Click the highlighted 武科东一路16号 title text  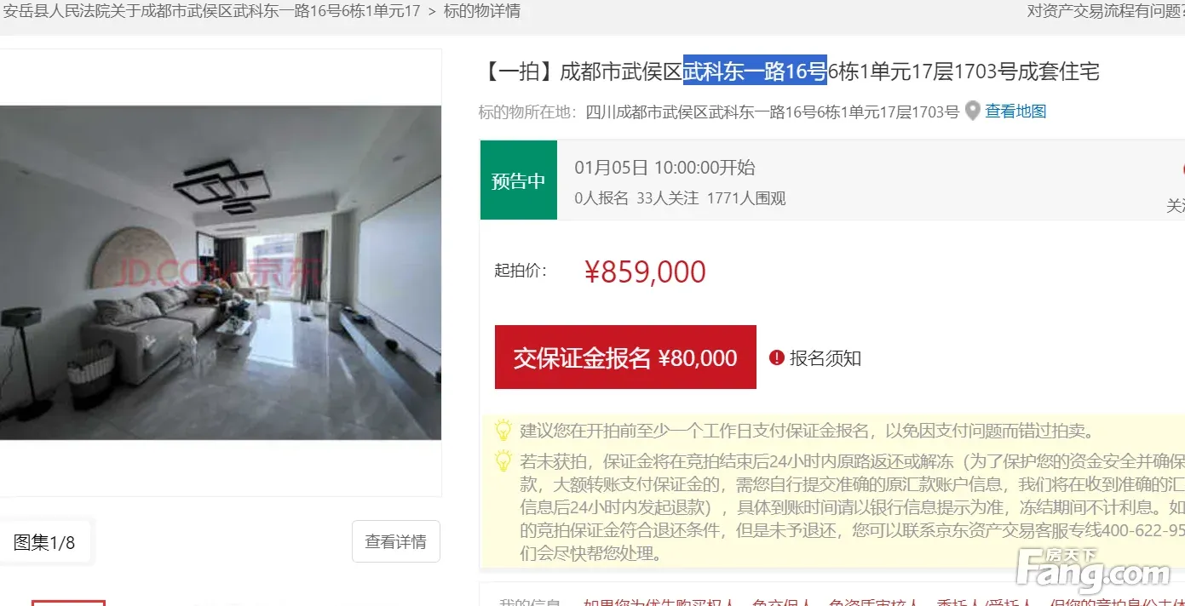click(x=755, y=71)
